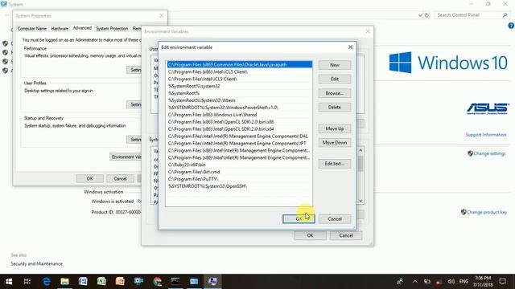Viewport: 515px width, 289px height.
Task: Click OK in System Properties dialog
Action: [89, 178]
